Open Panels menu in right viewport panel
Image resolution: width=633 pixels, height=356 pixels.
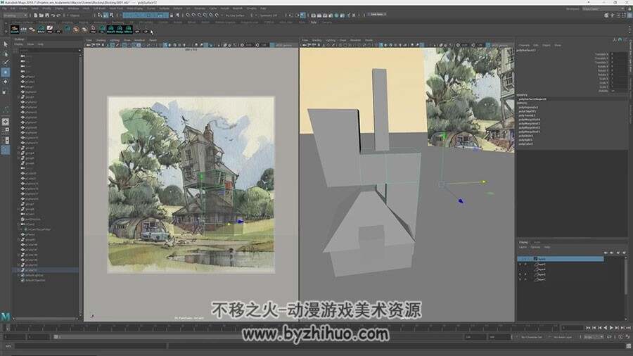coord(369,40)
